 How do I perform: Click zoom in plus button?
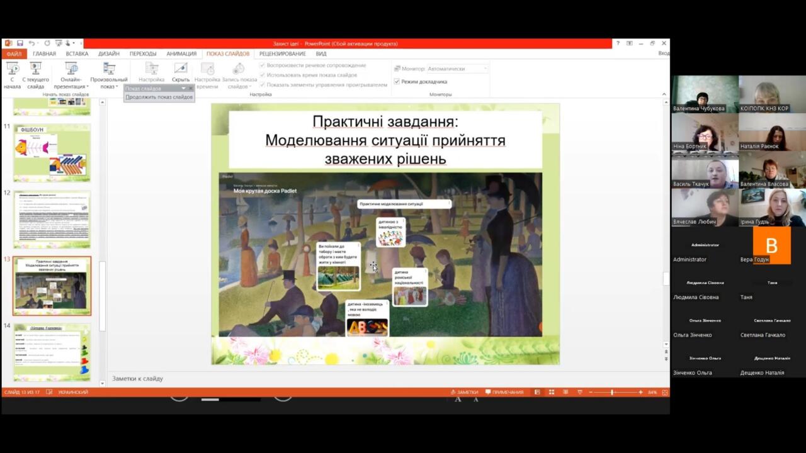640,392
